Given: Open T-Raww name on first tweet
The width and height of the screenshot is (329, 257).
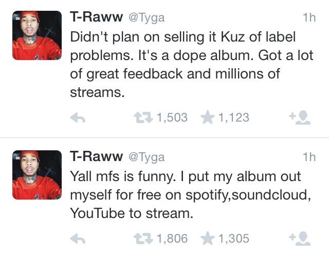Looking at the screenshot, I should point(96,17).
